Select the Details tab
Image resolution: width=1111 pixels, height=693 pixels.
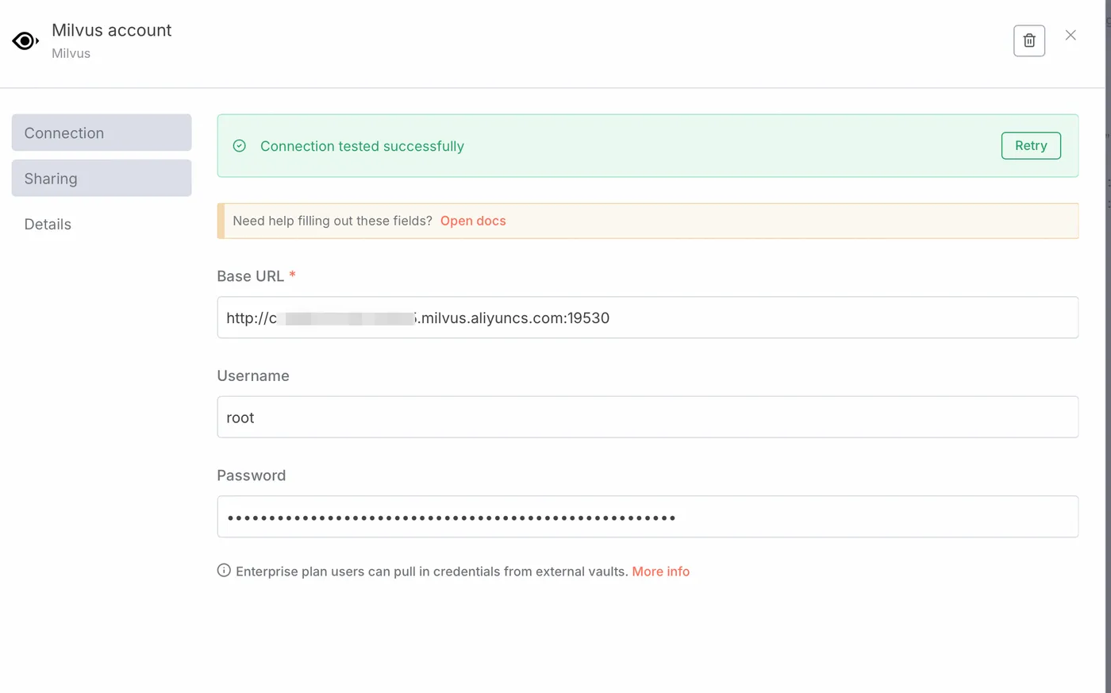coord(48,224)
